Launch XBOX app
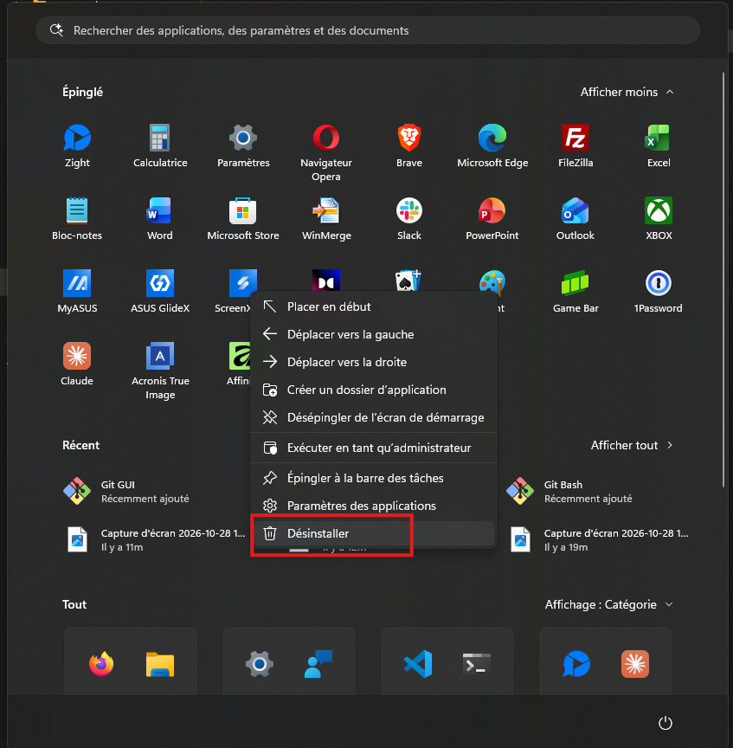This screenshot has height=748, width=733. (x=658, y=218)
